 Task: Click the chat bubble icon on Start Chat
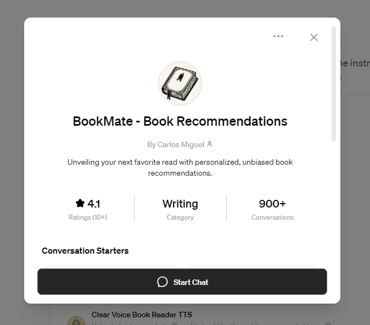(162, 282)
